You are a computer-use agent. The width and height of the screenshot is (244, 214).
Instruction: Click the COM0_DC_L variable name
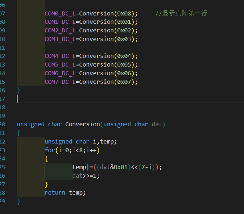point(60,13)
